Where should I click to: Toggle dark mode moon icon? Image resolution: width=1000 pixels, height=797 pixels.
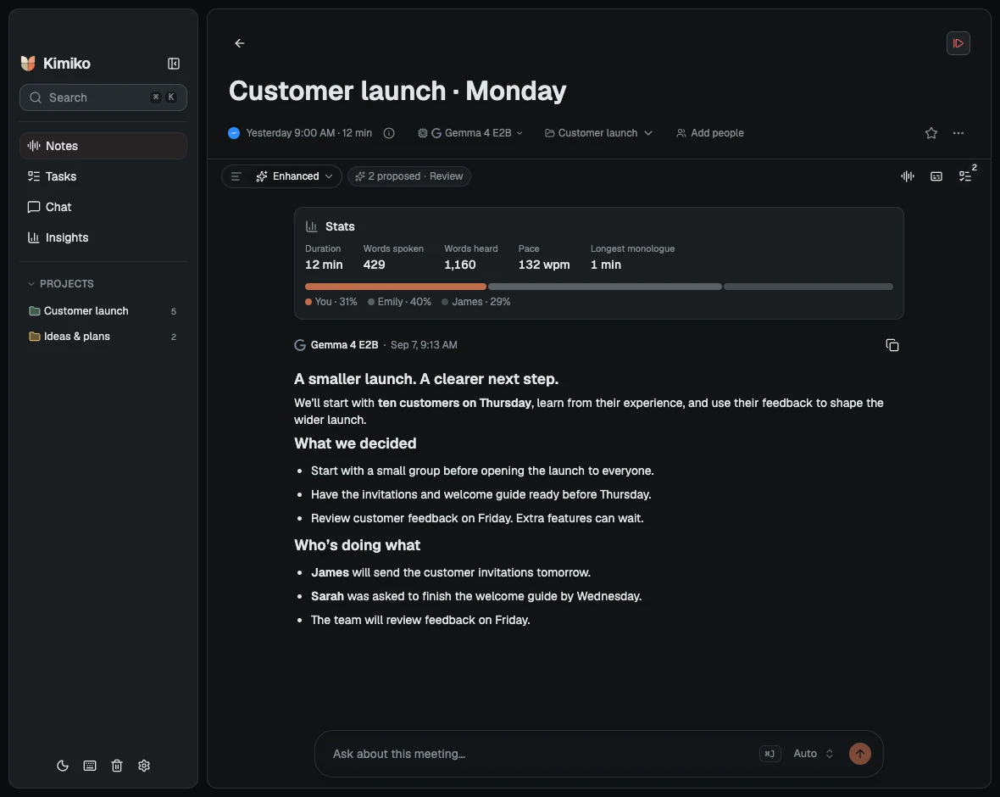click(x=63, y=765)
